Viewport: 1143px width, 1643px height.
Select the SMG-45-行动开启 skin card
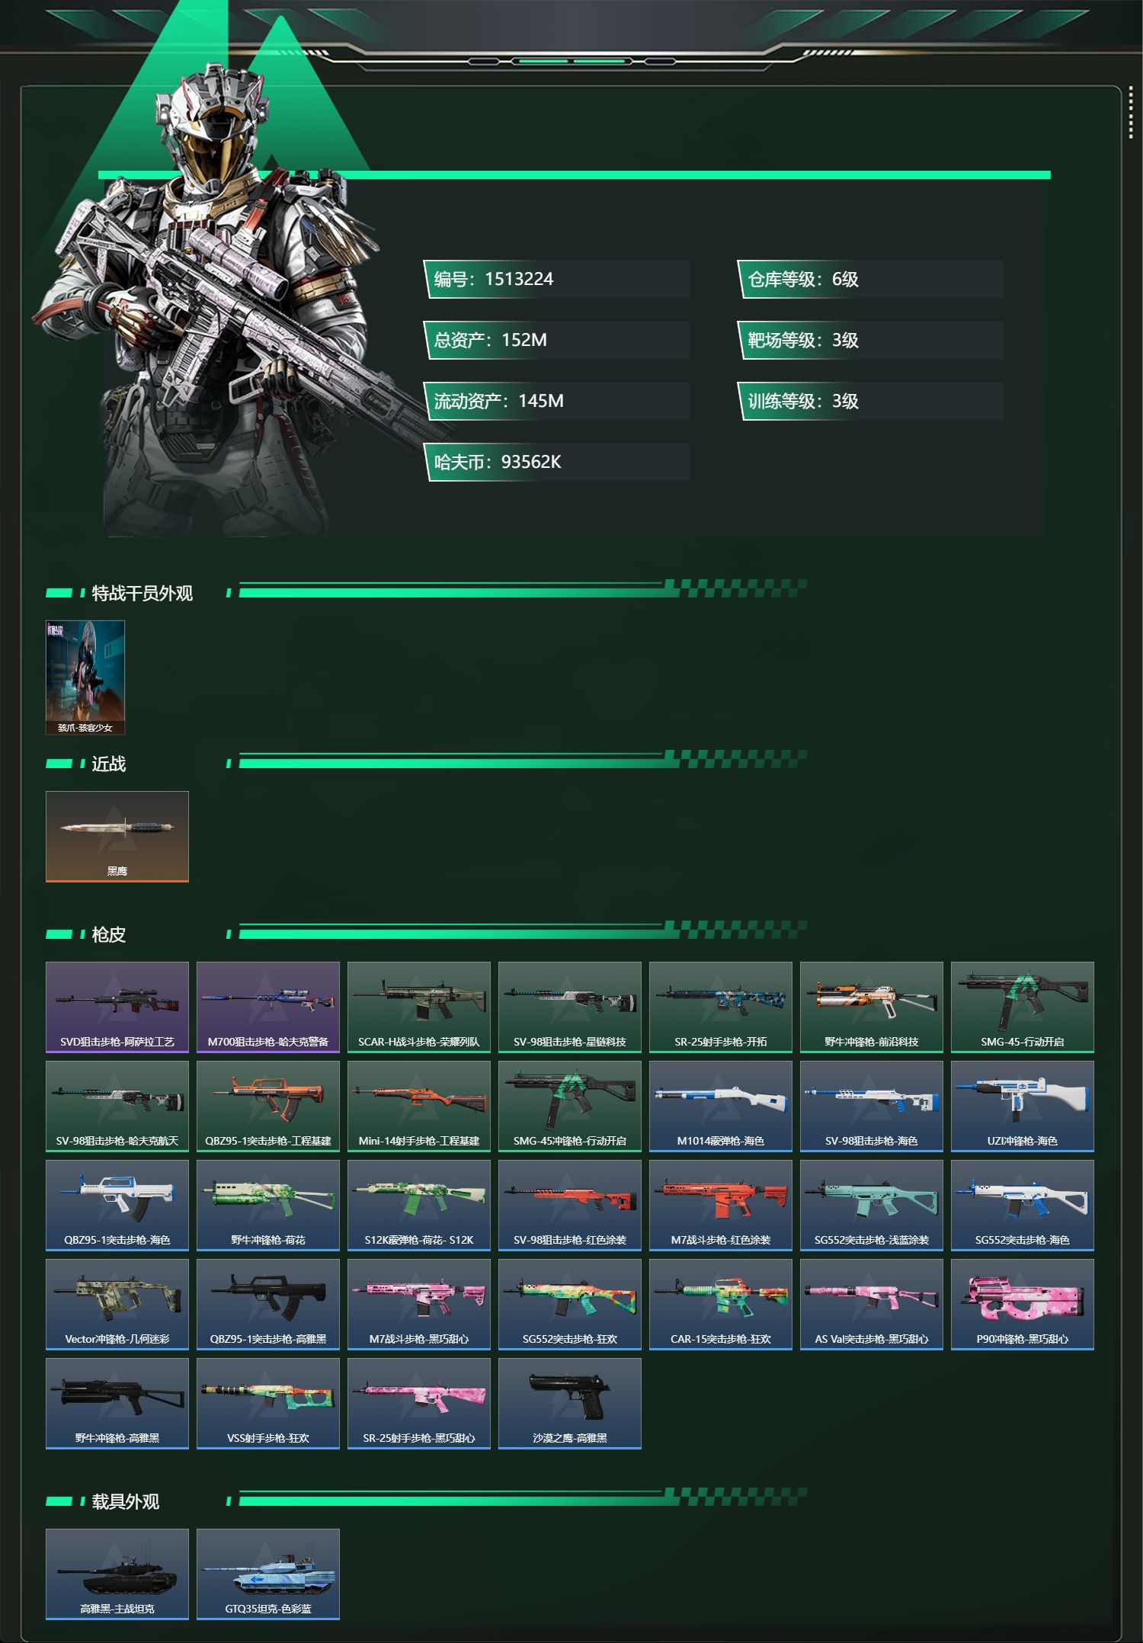[1023, 1007]
